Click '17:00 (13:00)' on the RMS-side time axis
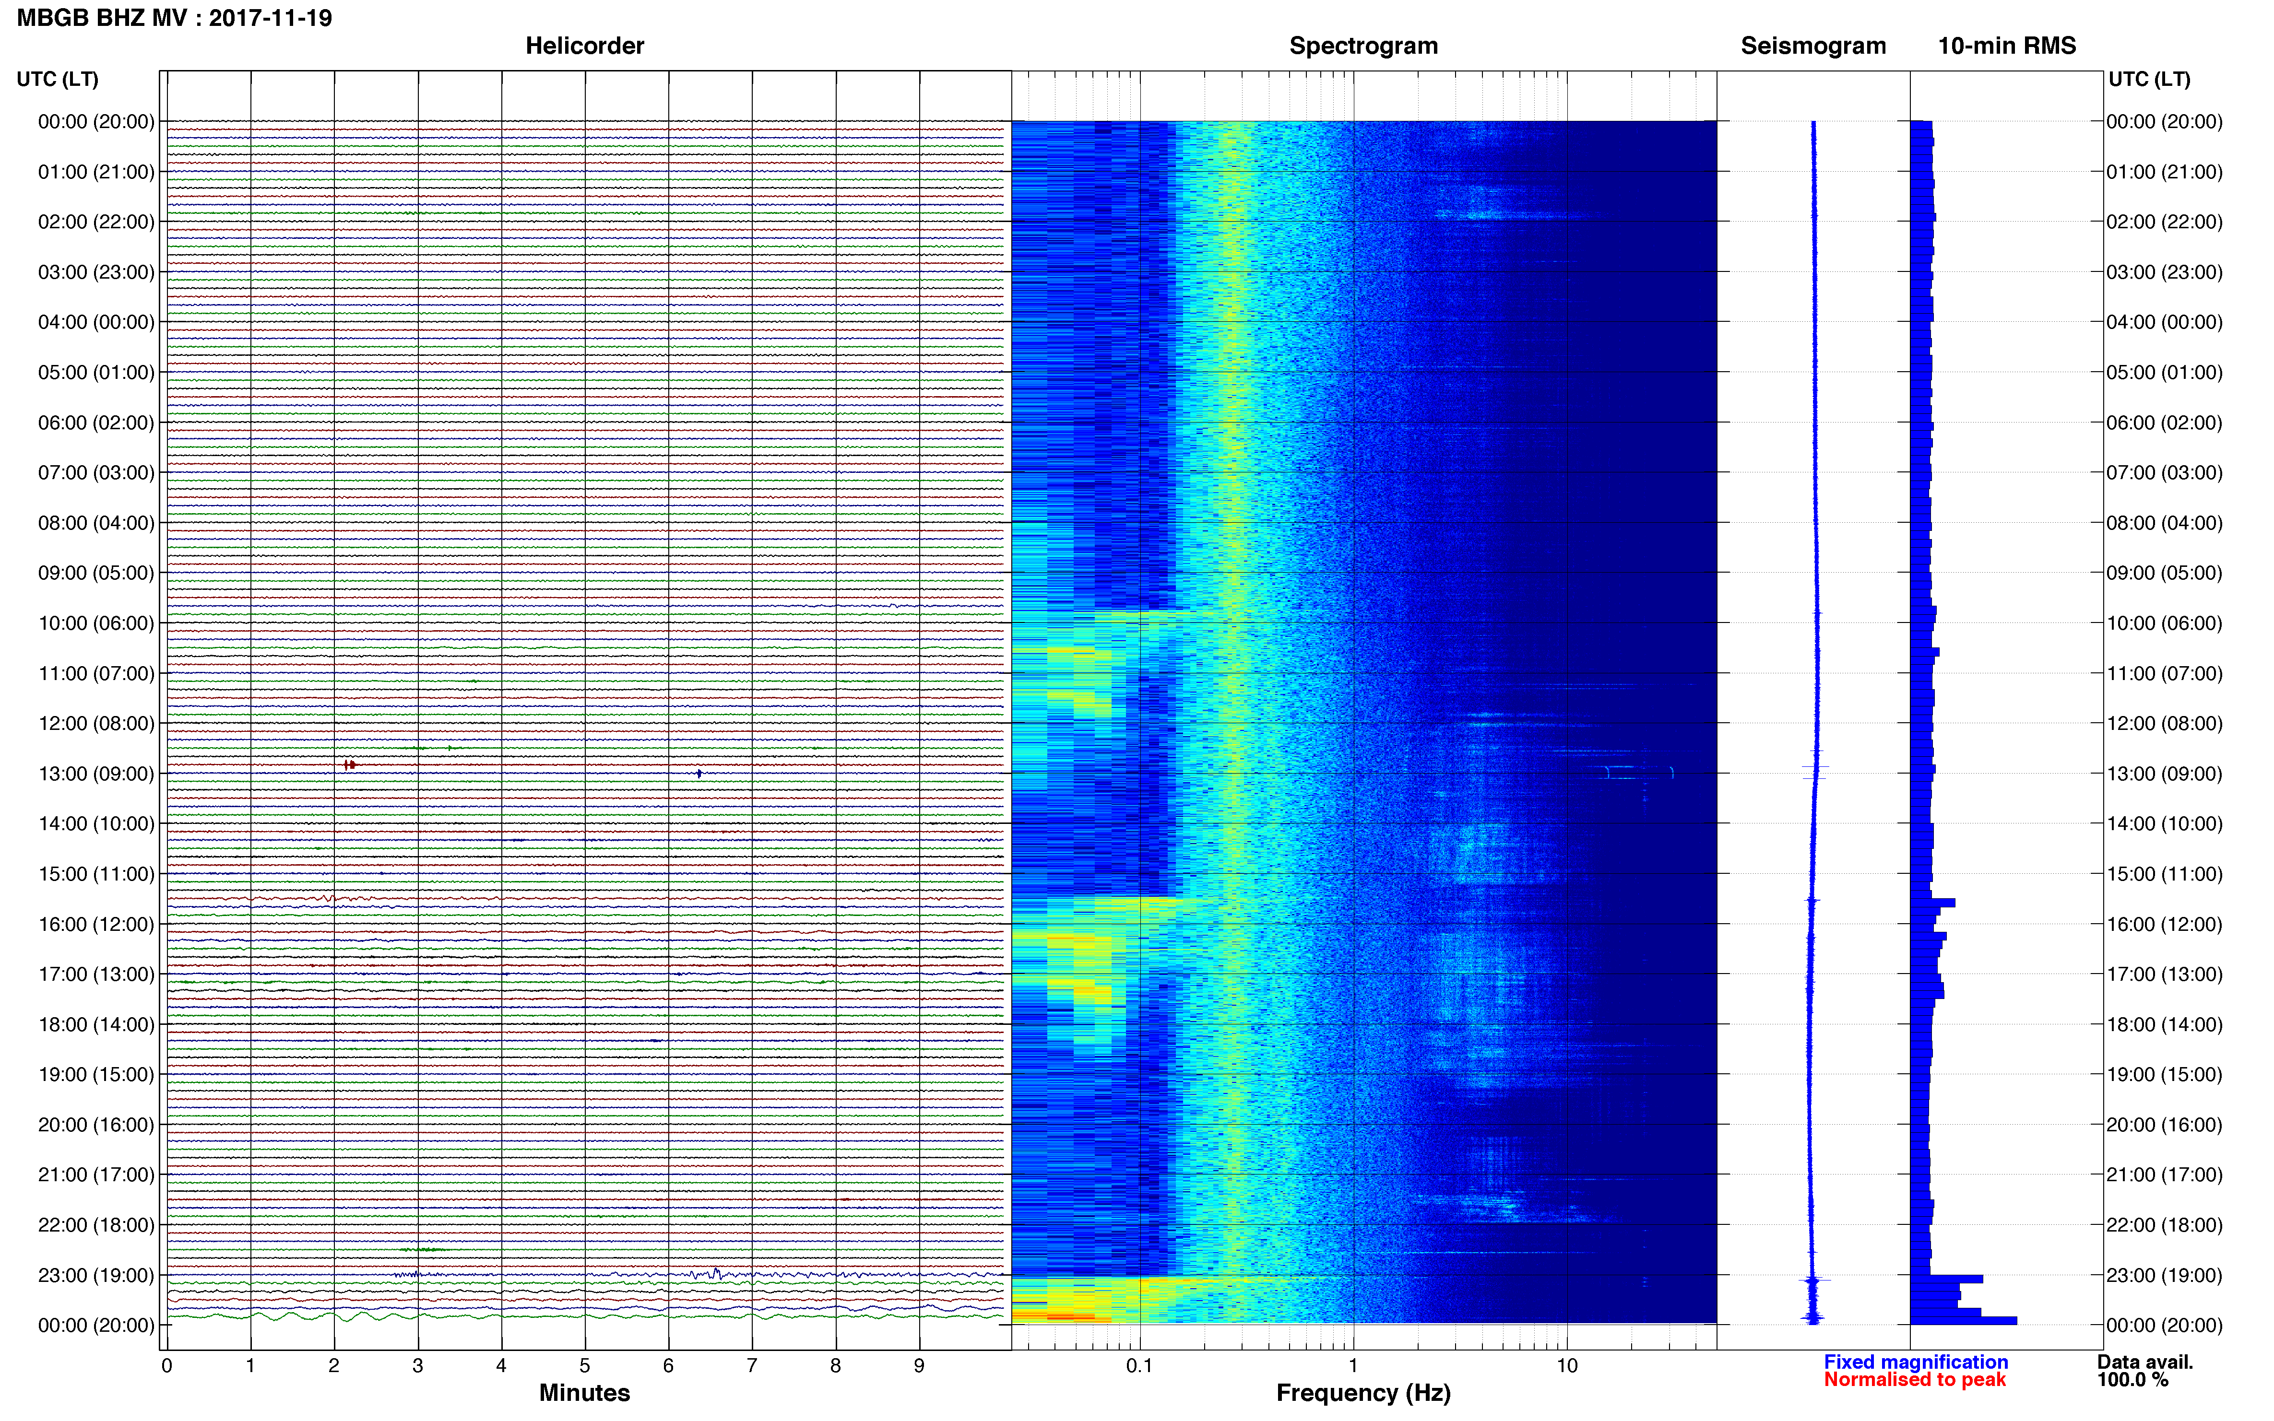The height and width of the screenshot is (1421, 2274). pyautogui.click(x=2164, y=975)
